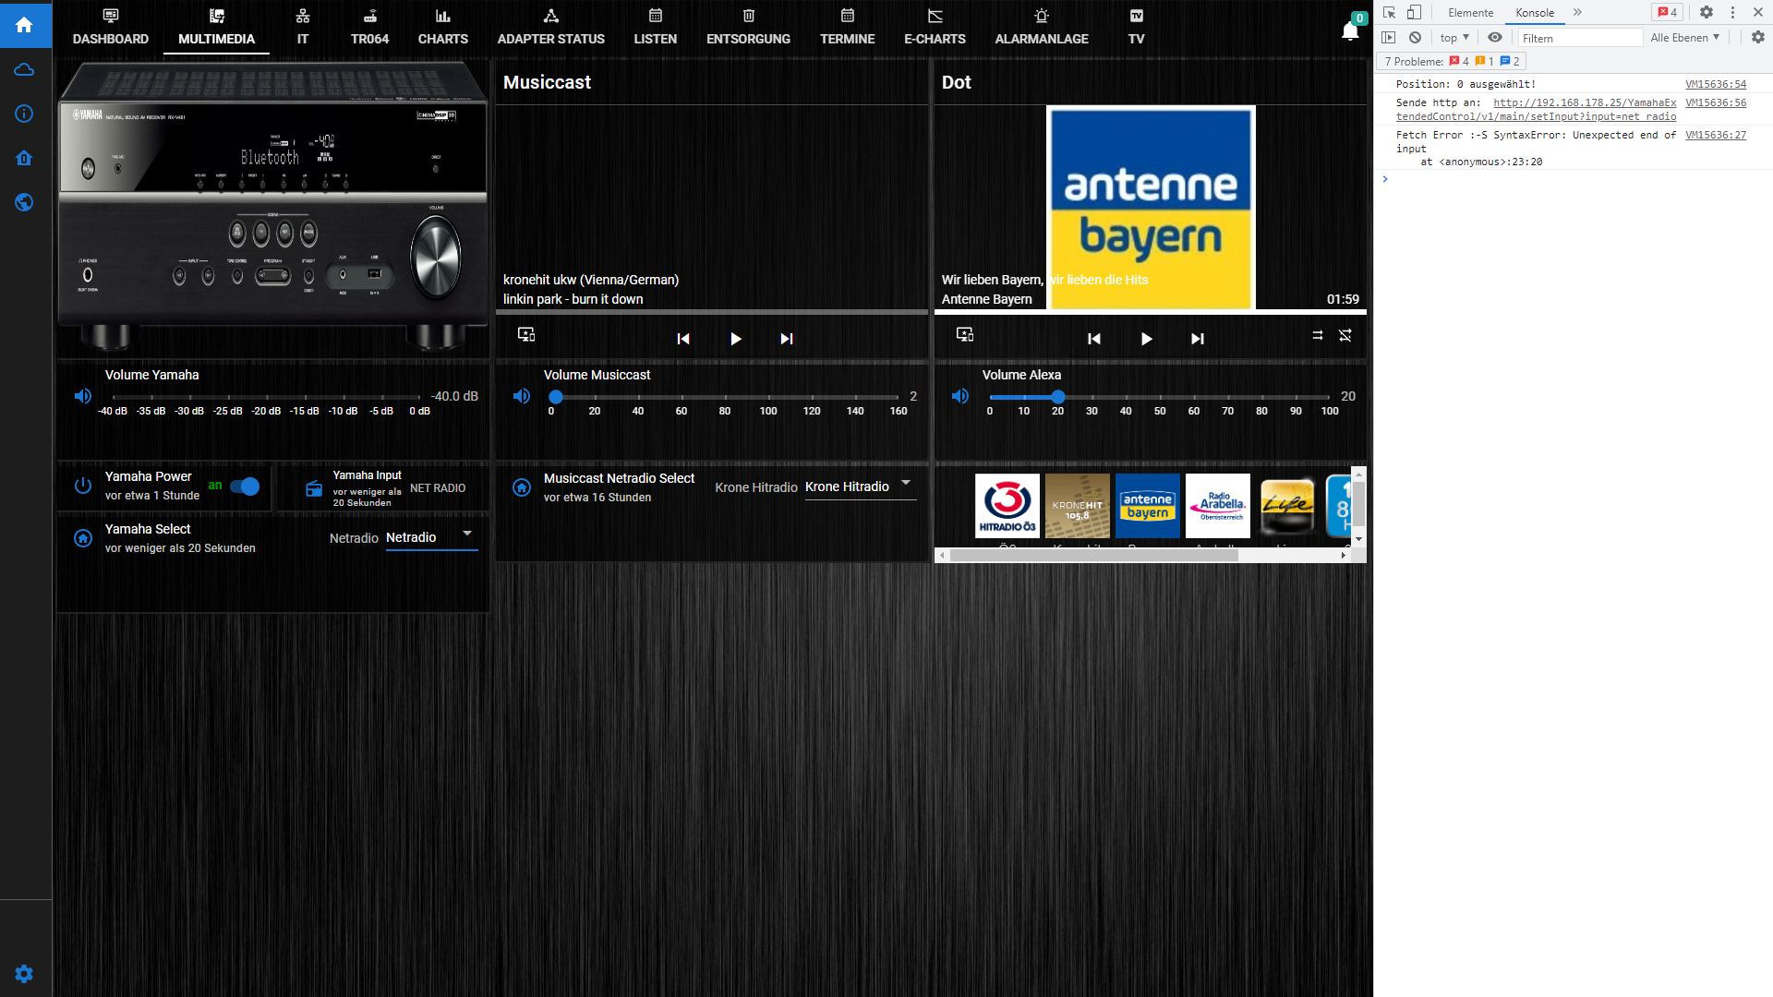Click the house icon below info icon
The width and height of the screenshot is (1773, 997).
click(25, 158)
